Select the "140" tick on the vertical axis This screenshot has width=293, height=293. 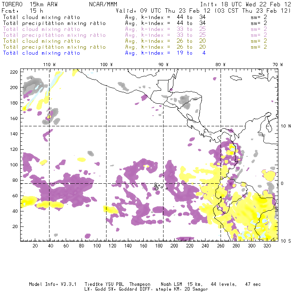coord(14,134)
